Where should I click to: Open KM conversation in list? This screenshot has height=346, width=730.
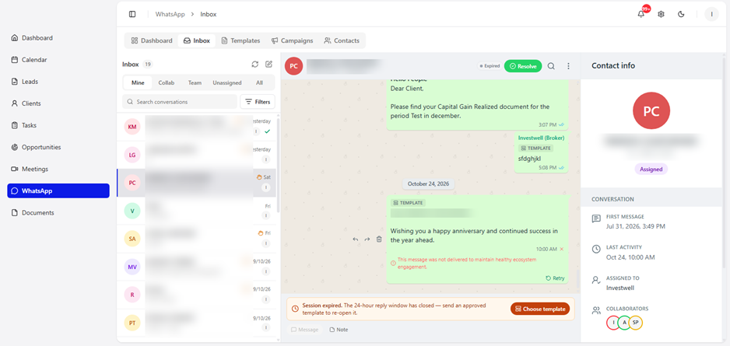(x=196, y=127)
